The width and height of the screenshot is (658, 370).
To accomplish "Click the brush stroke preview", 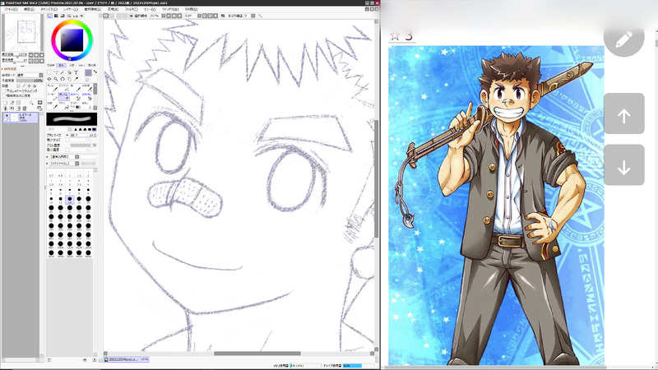I will (72, 119).
